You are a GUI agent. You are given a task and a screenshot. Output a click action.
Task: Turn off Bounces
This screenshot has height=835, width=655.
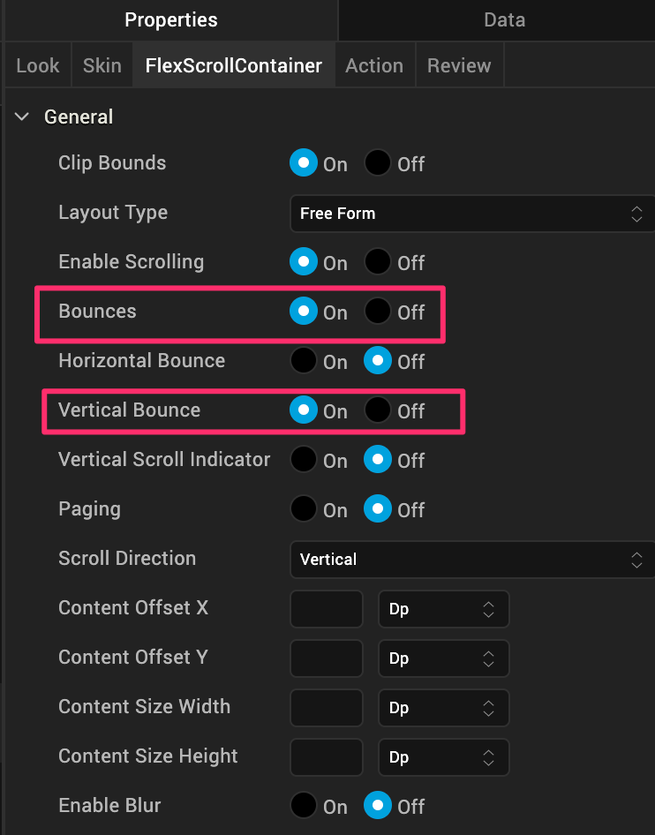377,311
